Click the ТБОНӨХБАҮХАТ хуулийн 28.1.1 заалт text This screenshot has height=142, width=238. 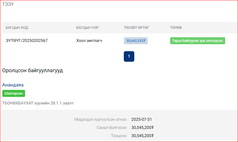coord(38,103)
